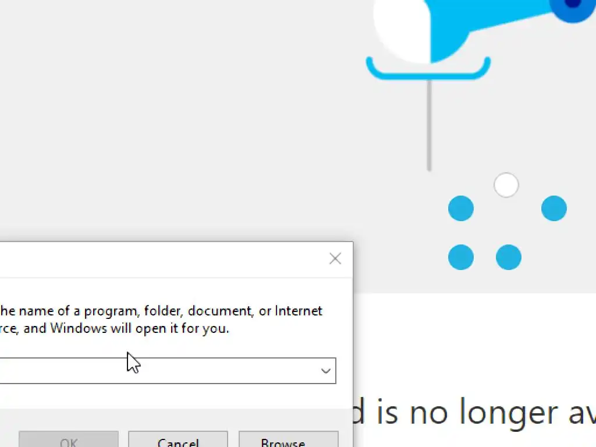This screenshot has width=596, height=447.
Task: Open the Browse file picker button
Action: (289, 439)
